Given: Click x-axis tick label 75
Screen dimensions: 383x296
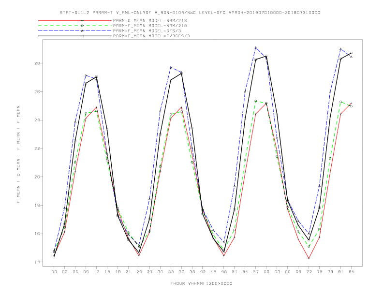Looking at the screenshot, I should coord(320,272).
